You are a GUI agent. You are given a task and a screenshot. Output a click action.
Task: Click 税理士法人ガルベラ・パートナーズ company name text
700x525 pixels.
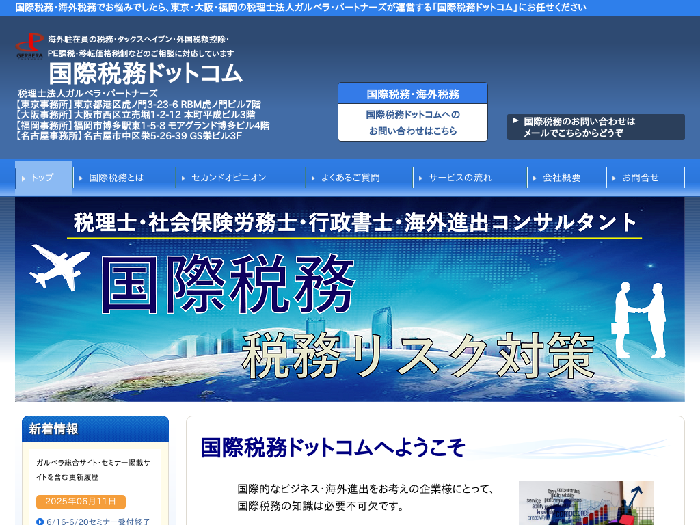point(87,93)
